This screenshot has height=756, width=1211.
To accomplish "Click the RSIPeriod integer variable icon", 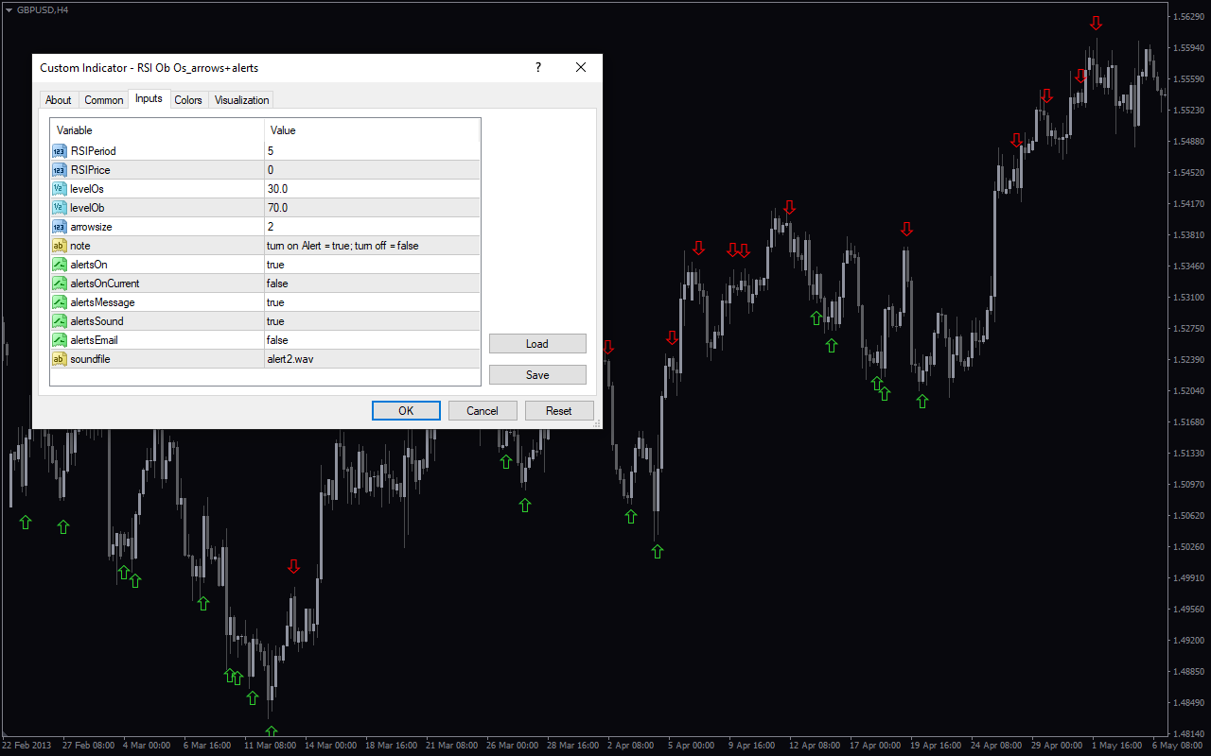I will (59, 151).
